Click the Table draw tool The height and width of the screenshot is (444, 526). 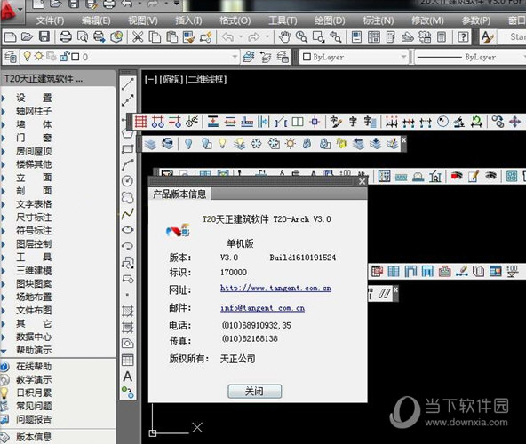[x=127, y=360]
